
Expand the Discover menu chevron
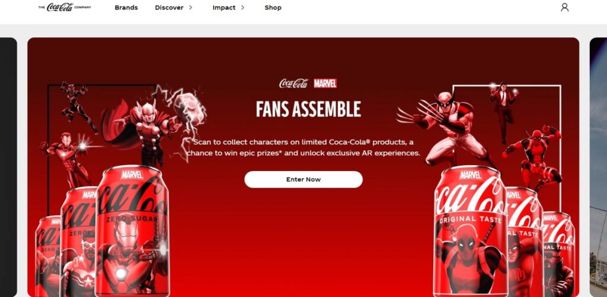coord(190,7)
